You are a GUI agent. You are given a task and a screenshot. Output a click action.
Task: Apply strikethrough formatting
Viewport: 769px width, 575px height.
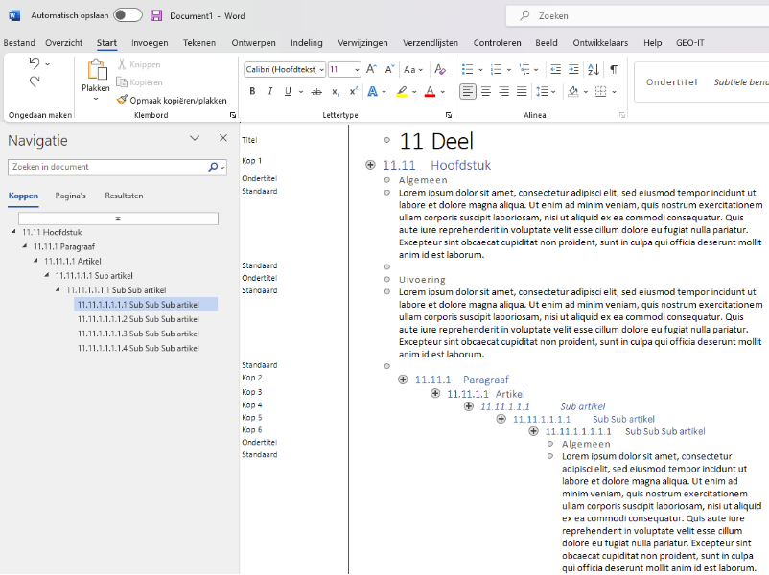point(316,92)
